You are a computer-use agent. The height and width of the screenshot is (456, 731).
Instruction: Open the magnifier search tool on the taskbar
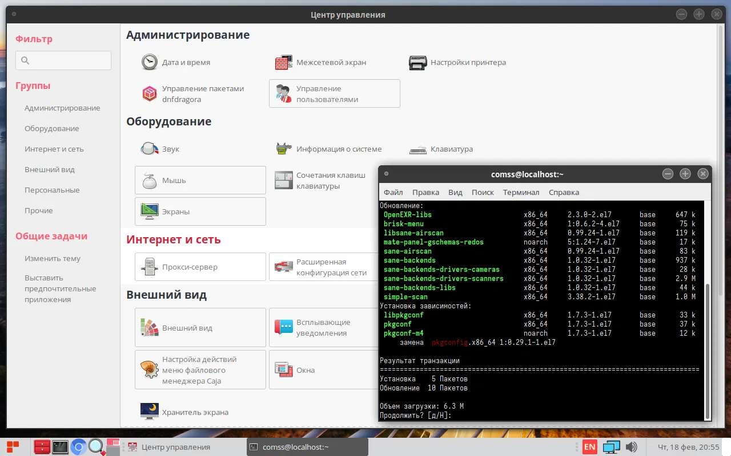click(96, 447)
